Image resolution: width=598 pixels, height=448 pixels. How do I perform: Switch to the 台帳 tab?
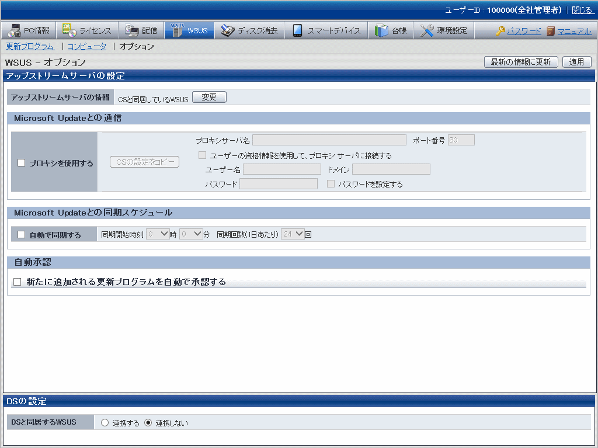pyautogui.click(x=391, y=30)
